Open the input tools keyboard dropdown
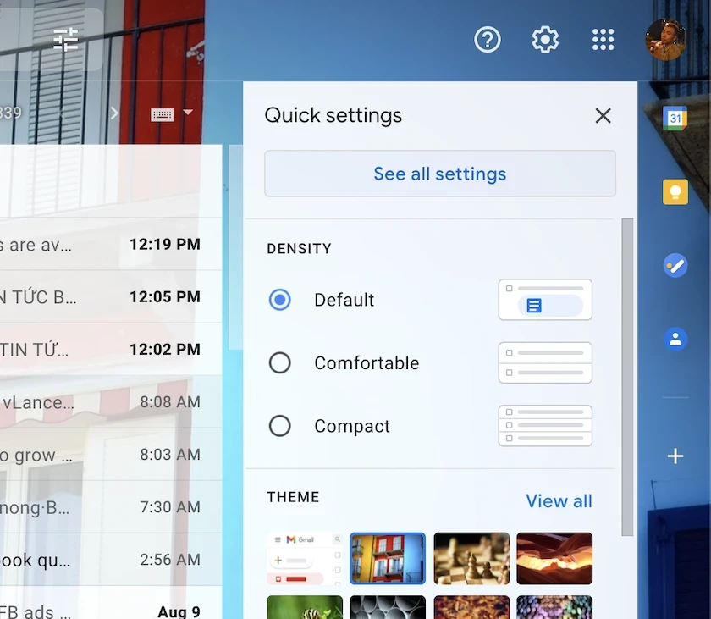Screen dimensions: 711x619 187,113
